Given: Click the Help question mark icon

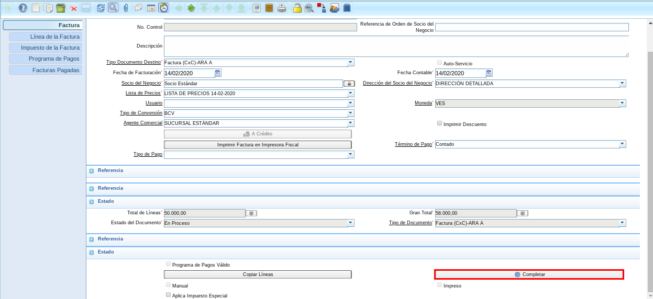Looking at the screenshot, I should pyautogui.click(x=23, y=8).
